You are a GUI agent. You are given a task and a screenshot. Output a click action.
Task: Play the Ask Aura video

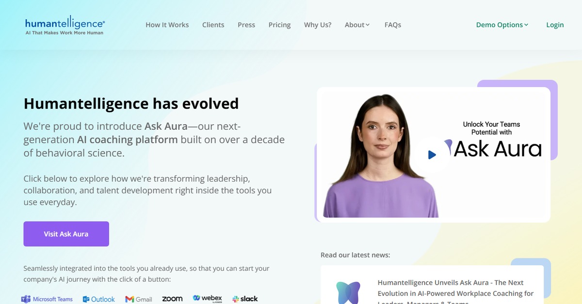432,154
